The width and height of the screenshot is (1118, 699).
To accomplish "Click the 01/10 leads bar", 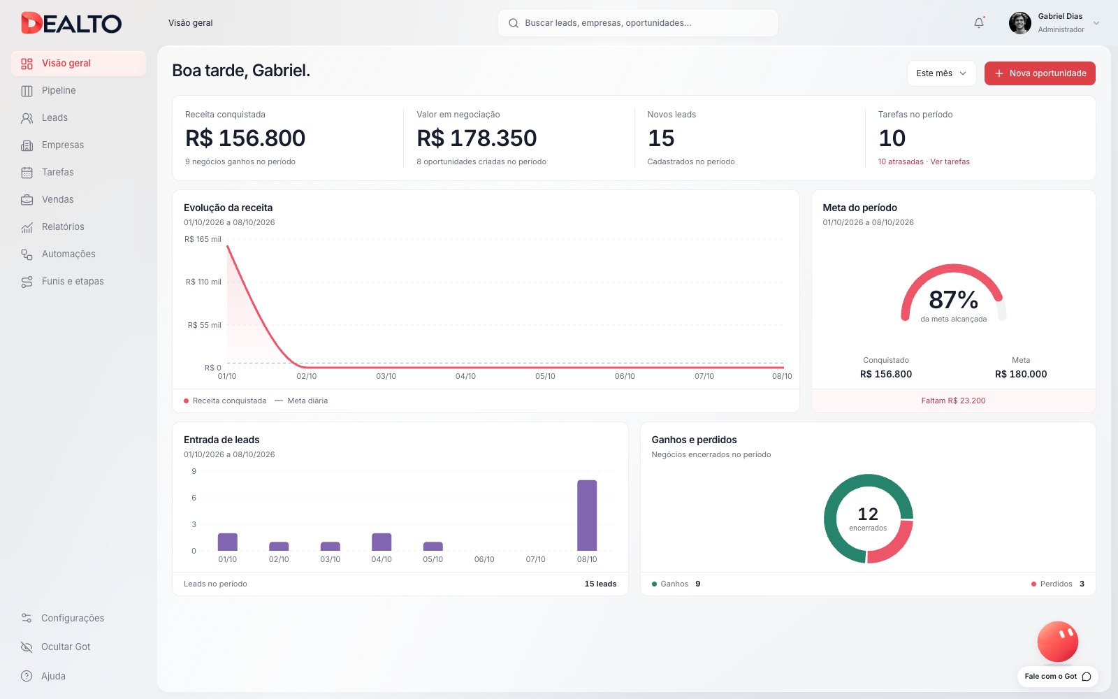I will (x=228, y=542).
